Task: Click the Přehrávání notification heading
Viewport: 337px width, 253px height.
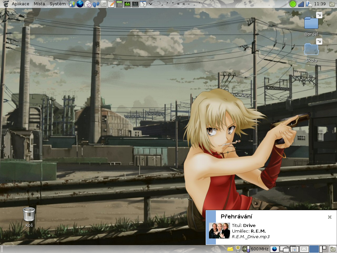Action: (x=236, y=216)
